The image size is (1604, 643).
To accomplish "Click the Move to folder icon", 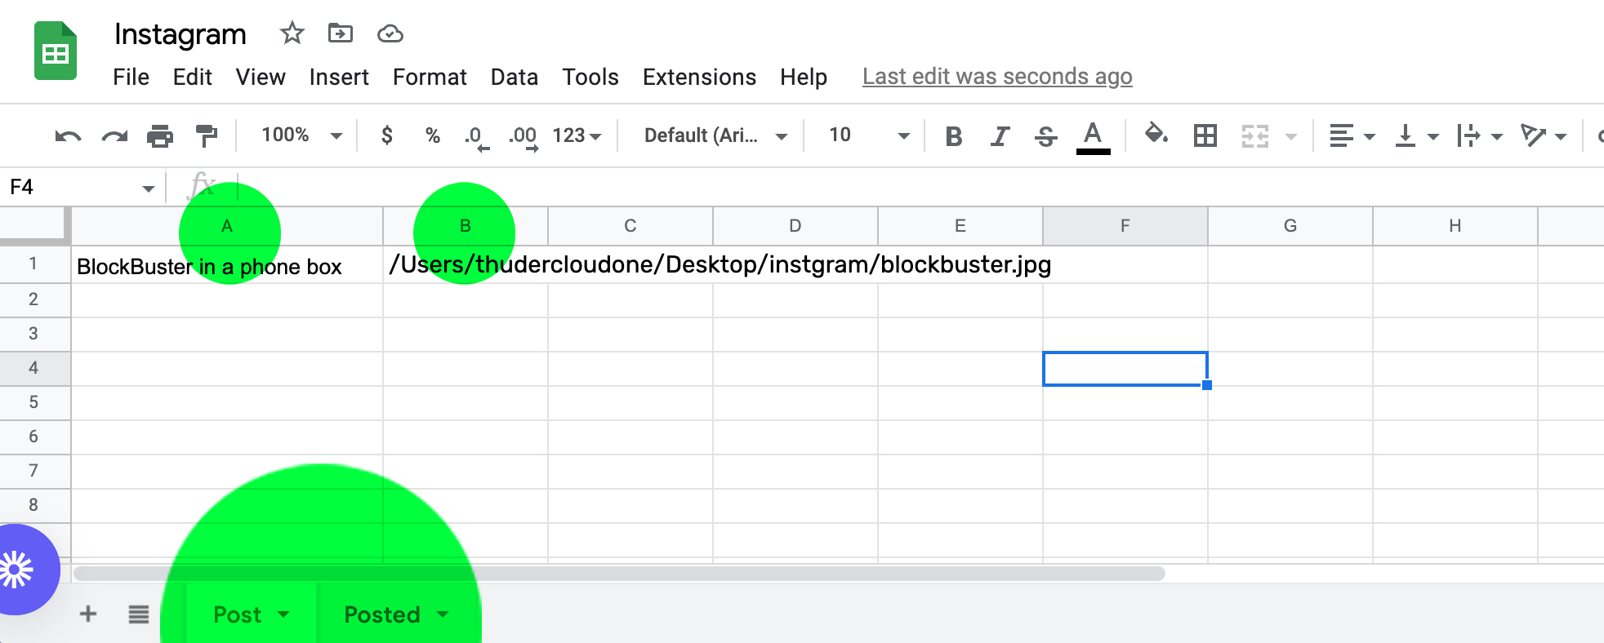I will [340, 33].
